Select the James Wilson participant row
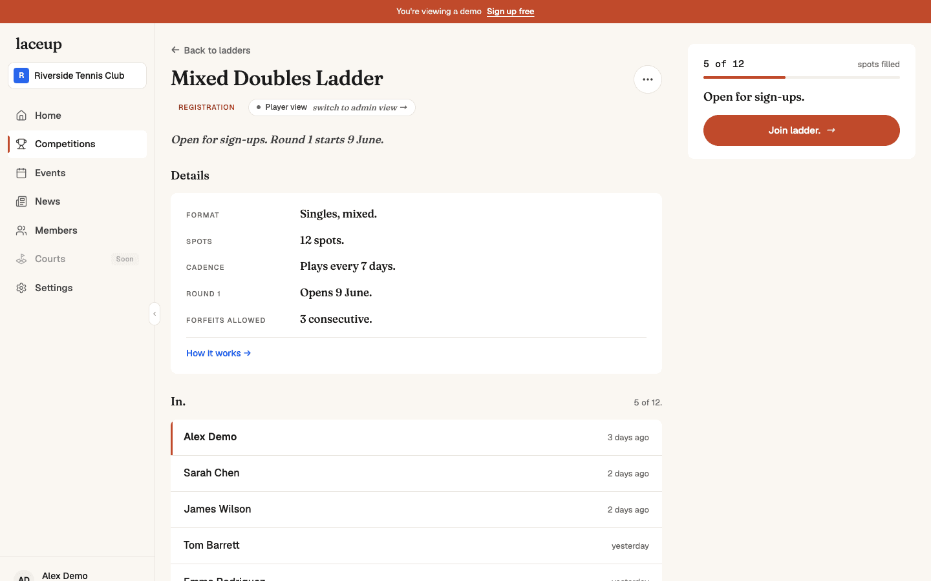Image resolution: width=931 pixels, height=581 pixels. click(416, 510)
